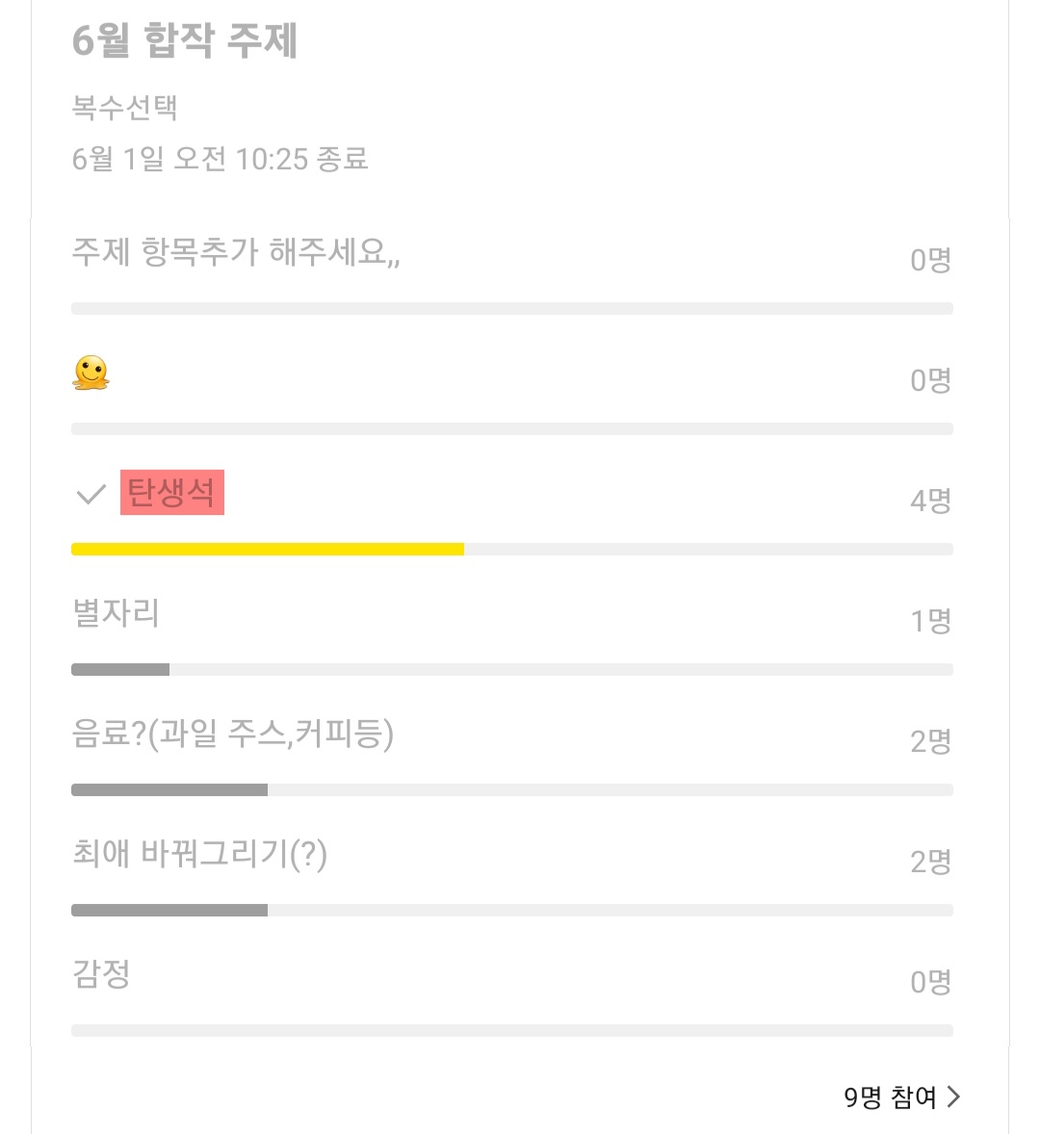Screen dimensions: 1040x1134
Task: Click the melting smiley emoji option
Action: [91, 374]
